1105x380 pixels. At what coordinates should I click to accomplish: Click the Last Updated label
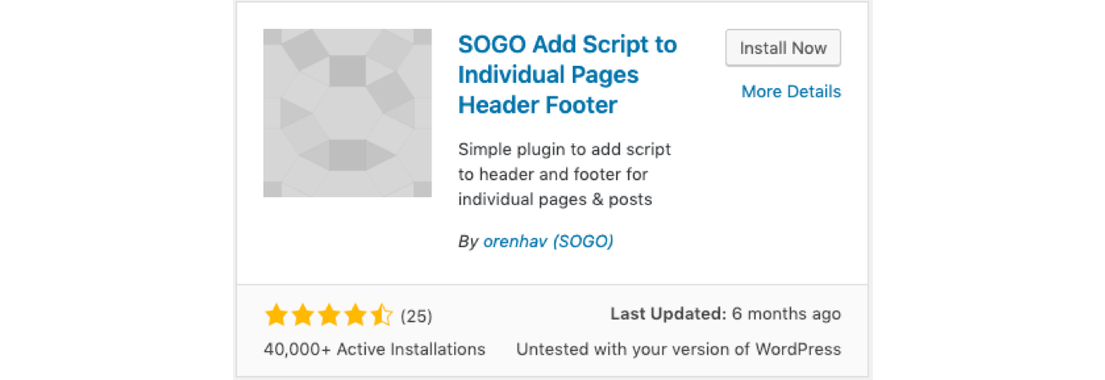tap(668, 314)
